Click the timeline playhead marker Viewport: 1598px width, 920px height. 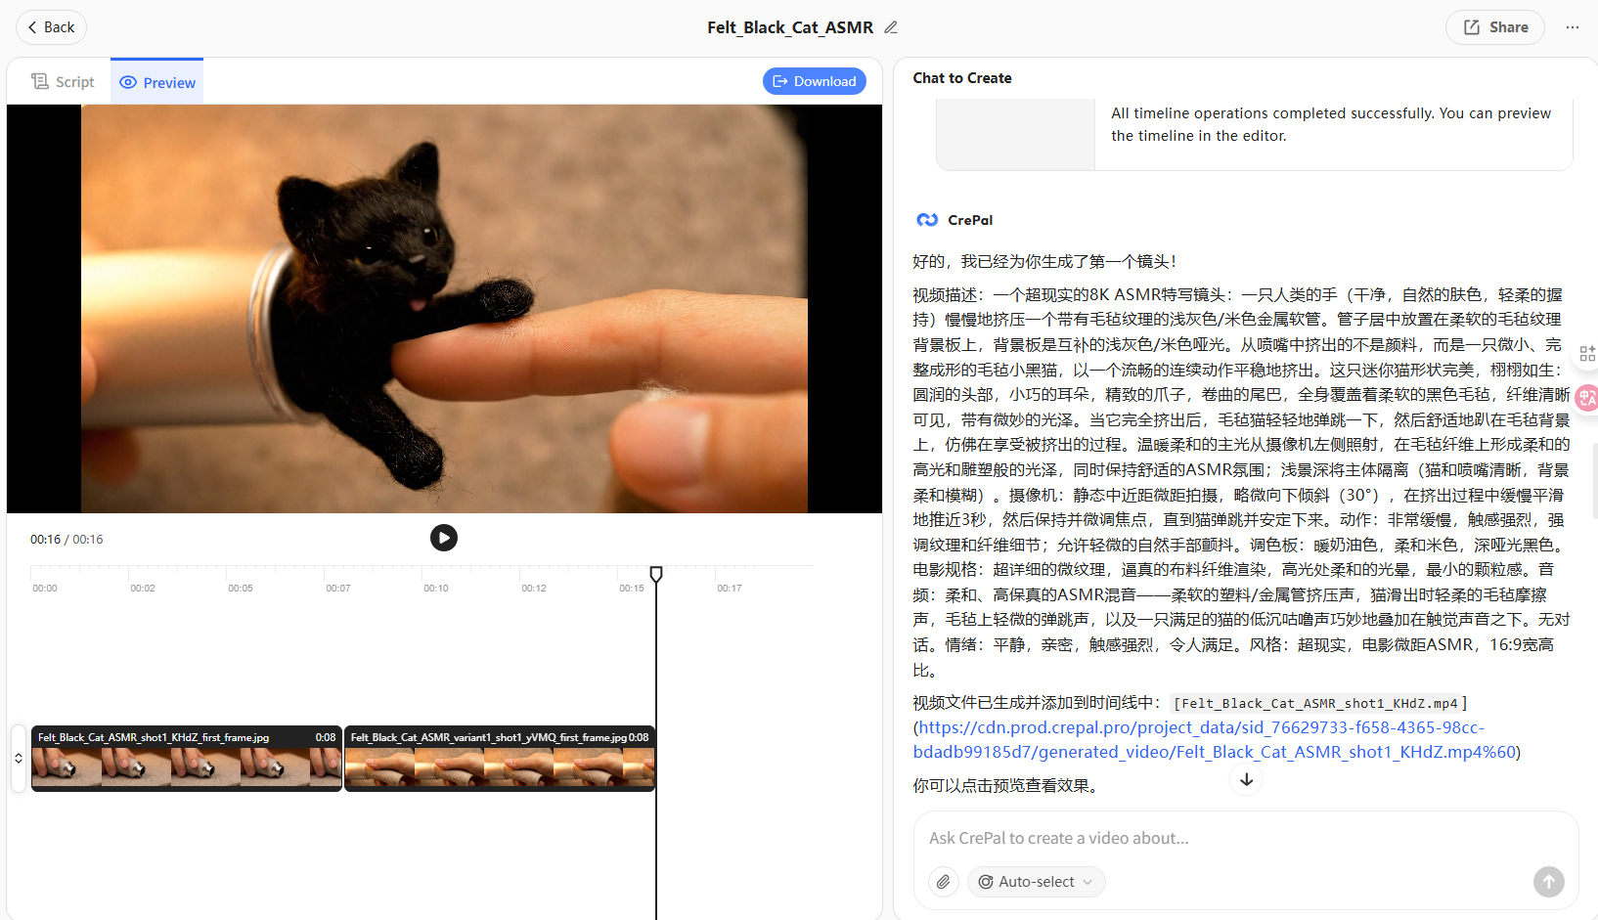click(x=656, y=574)
